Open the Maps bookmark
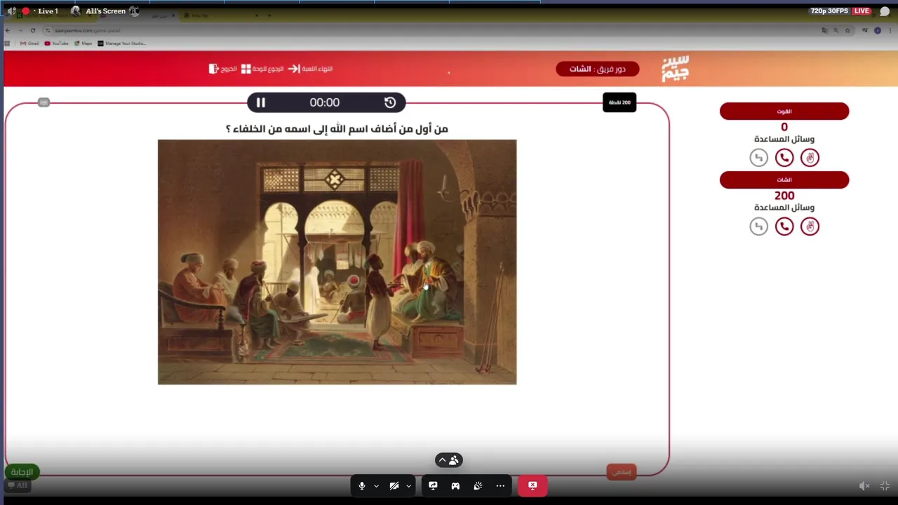898x505 pixels. (x=83, y=43)
